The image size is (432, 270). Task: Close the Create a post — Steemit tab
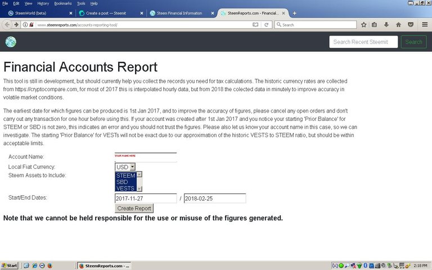pyautogui.click(x=142, y=13)
